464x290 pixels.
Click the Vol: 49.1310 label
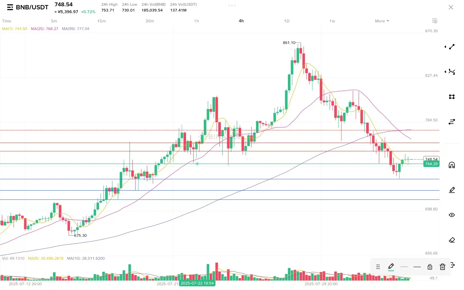13,258
